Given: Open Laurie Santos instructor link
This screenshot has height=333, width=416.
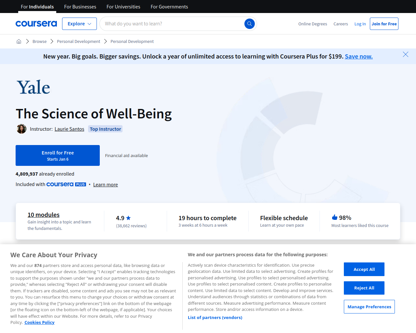Looking at the screenshot, I should click(x=69, y=129).
